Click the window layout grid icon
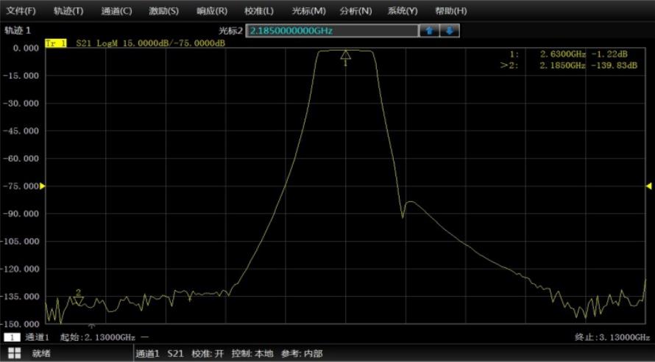 (x=15, y=353)
